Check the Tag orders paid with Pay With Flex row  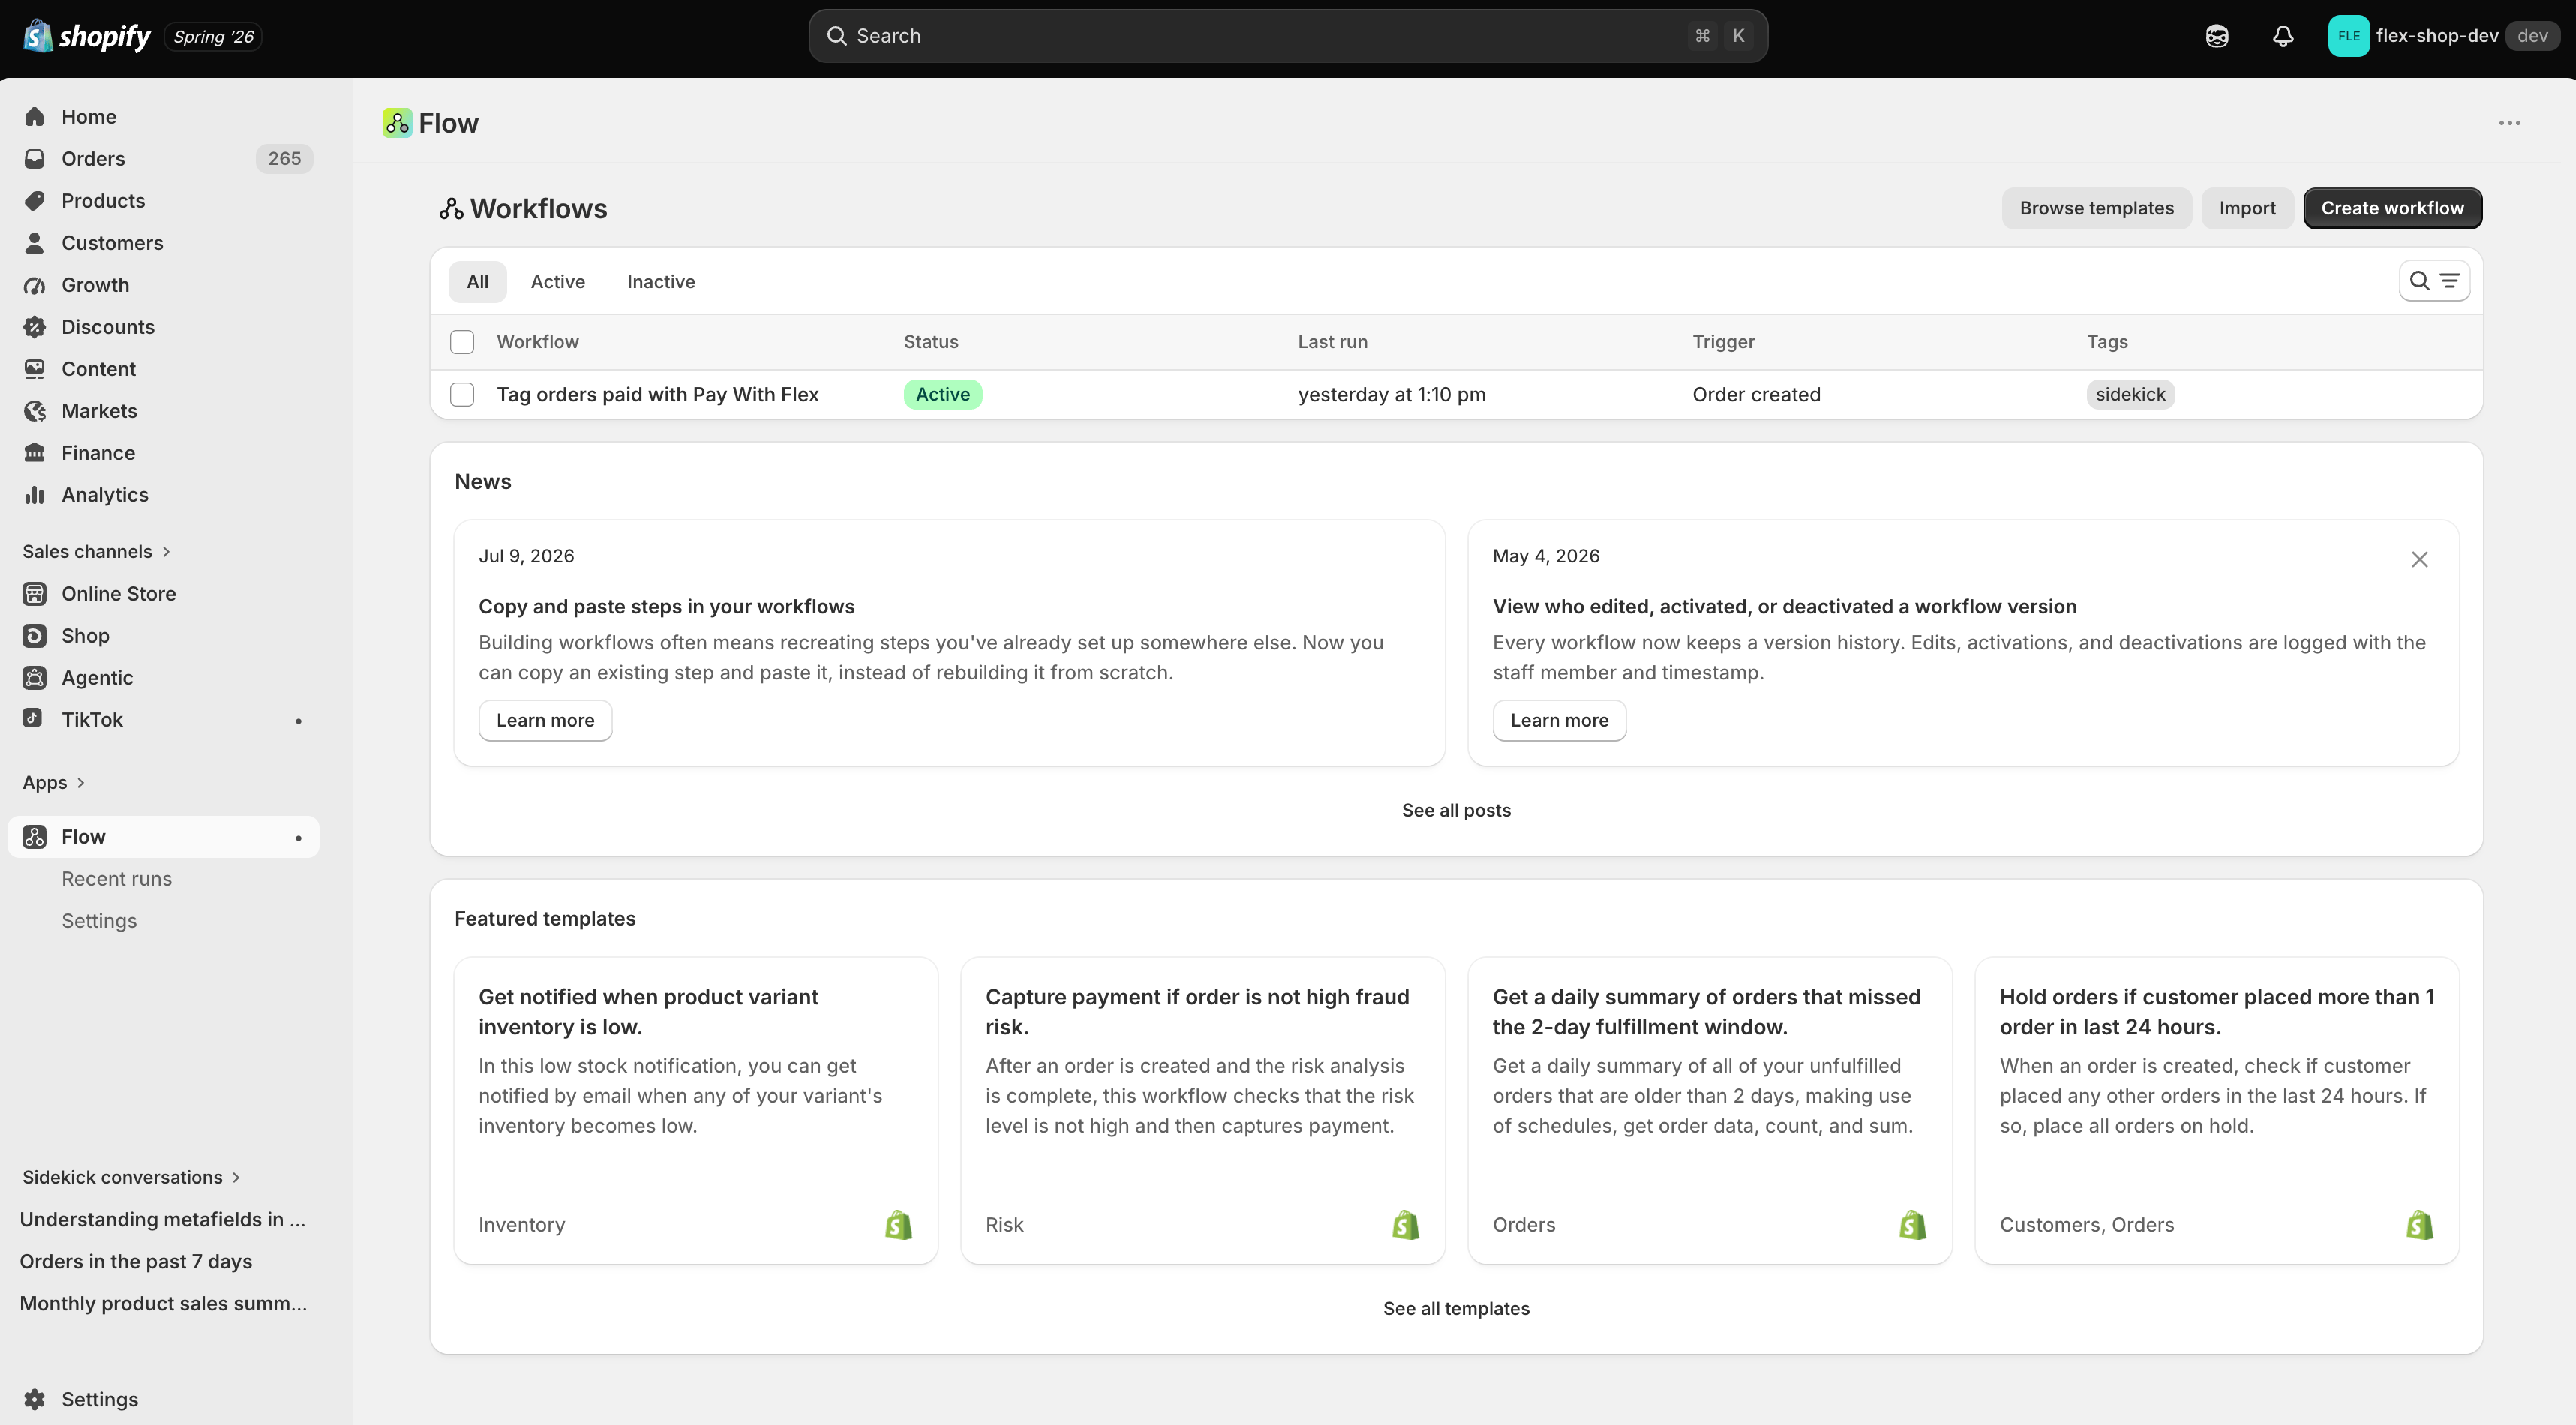point(462,395)
